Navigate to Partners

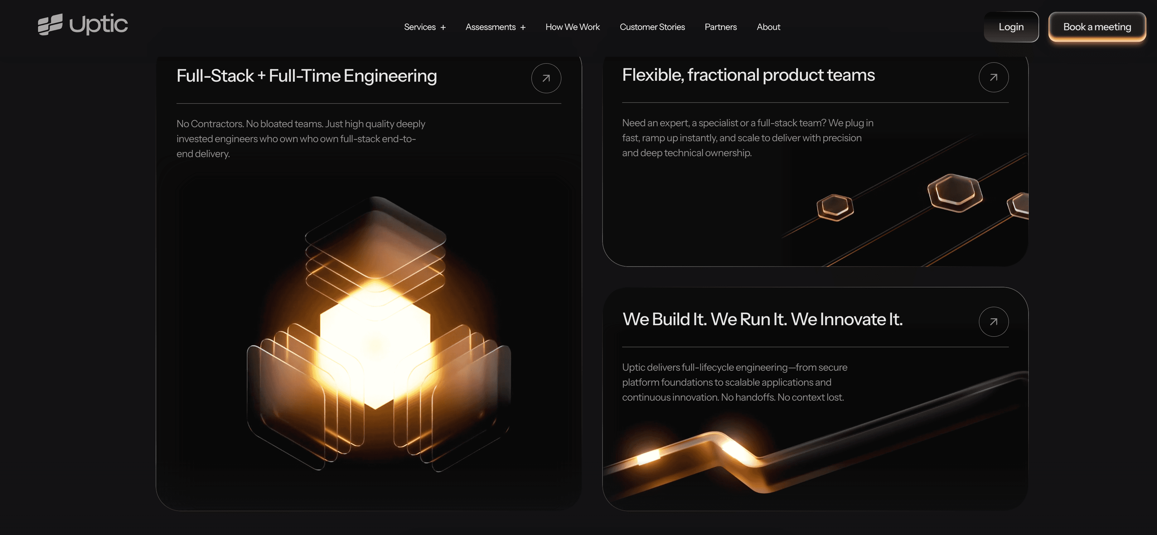click(x=720, y=27)
